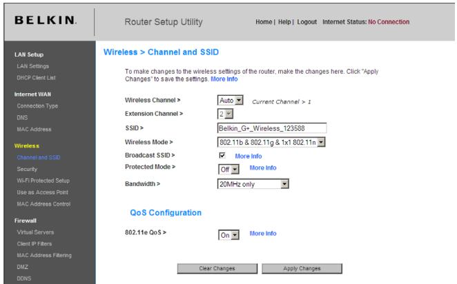Click the Clear Changes button
457x284 pixels.
[x=217, y=269]
